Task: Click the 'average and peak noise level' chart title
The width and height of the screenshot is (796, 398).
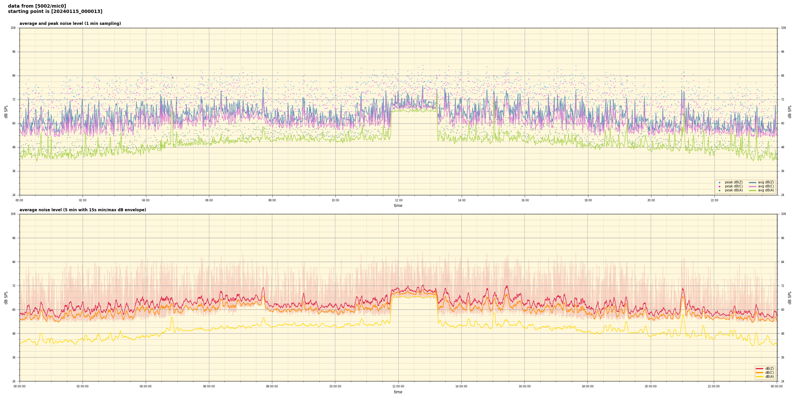Action: point(70,24)
